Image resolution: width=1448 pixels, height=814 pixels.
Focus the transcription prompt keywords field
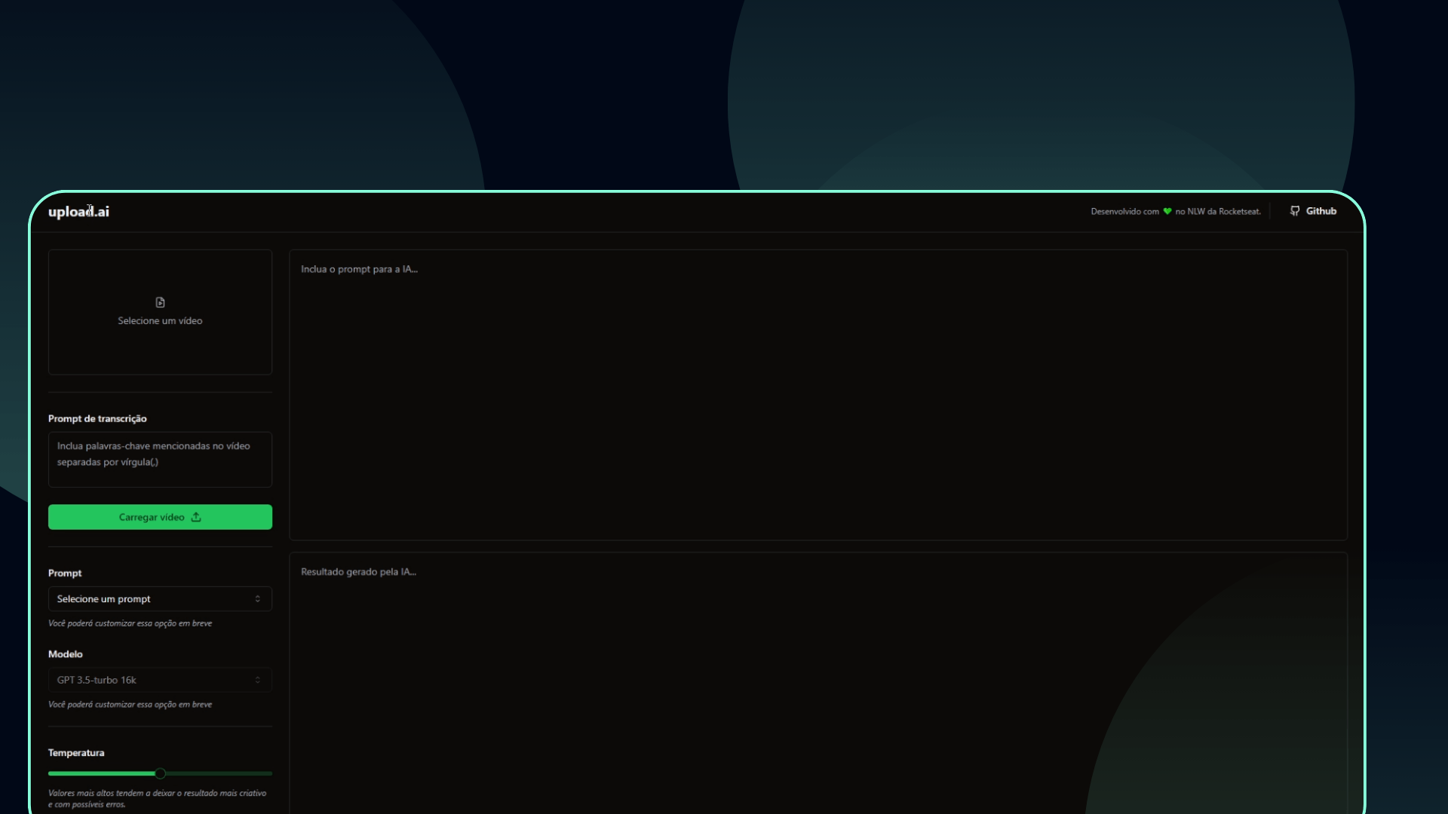click(160, 460)
